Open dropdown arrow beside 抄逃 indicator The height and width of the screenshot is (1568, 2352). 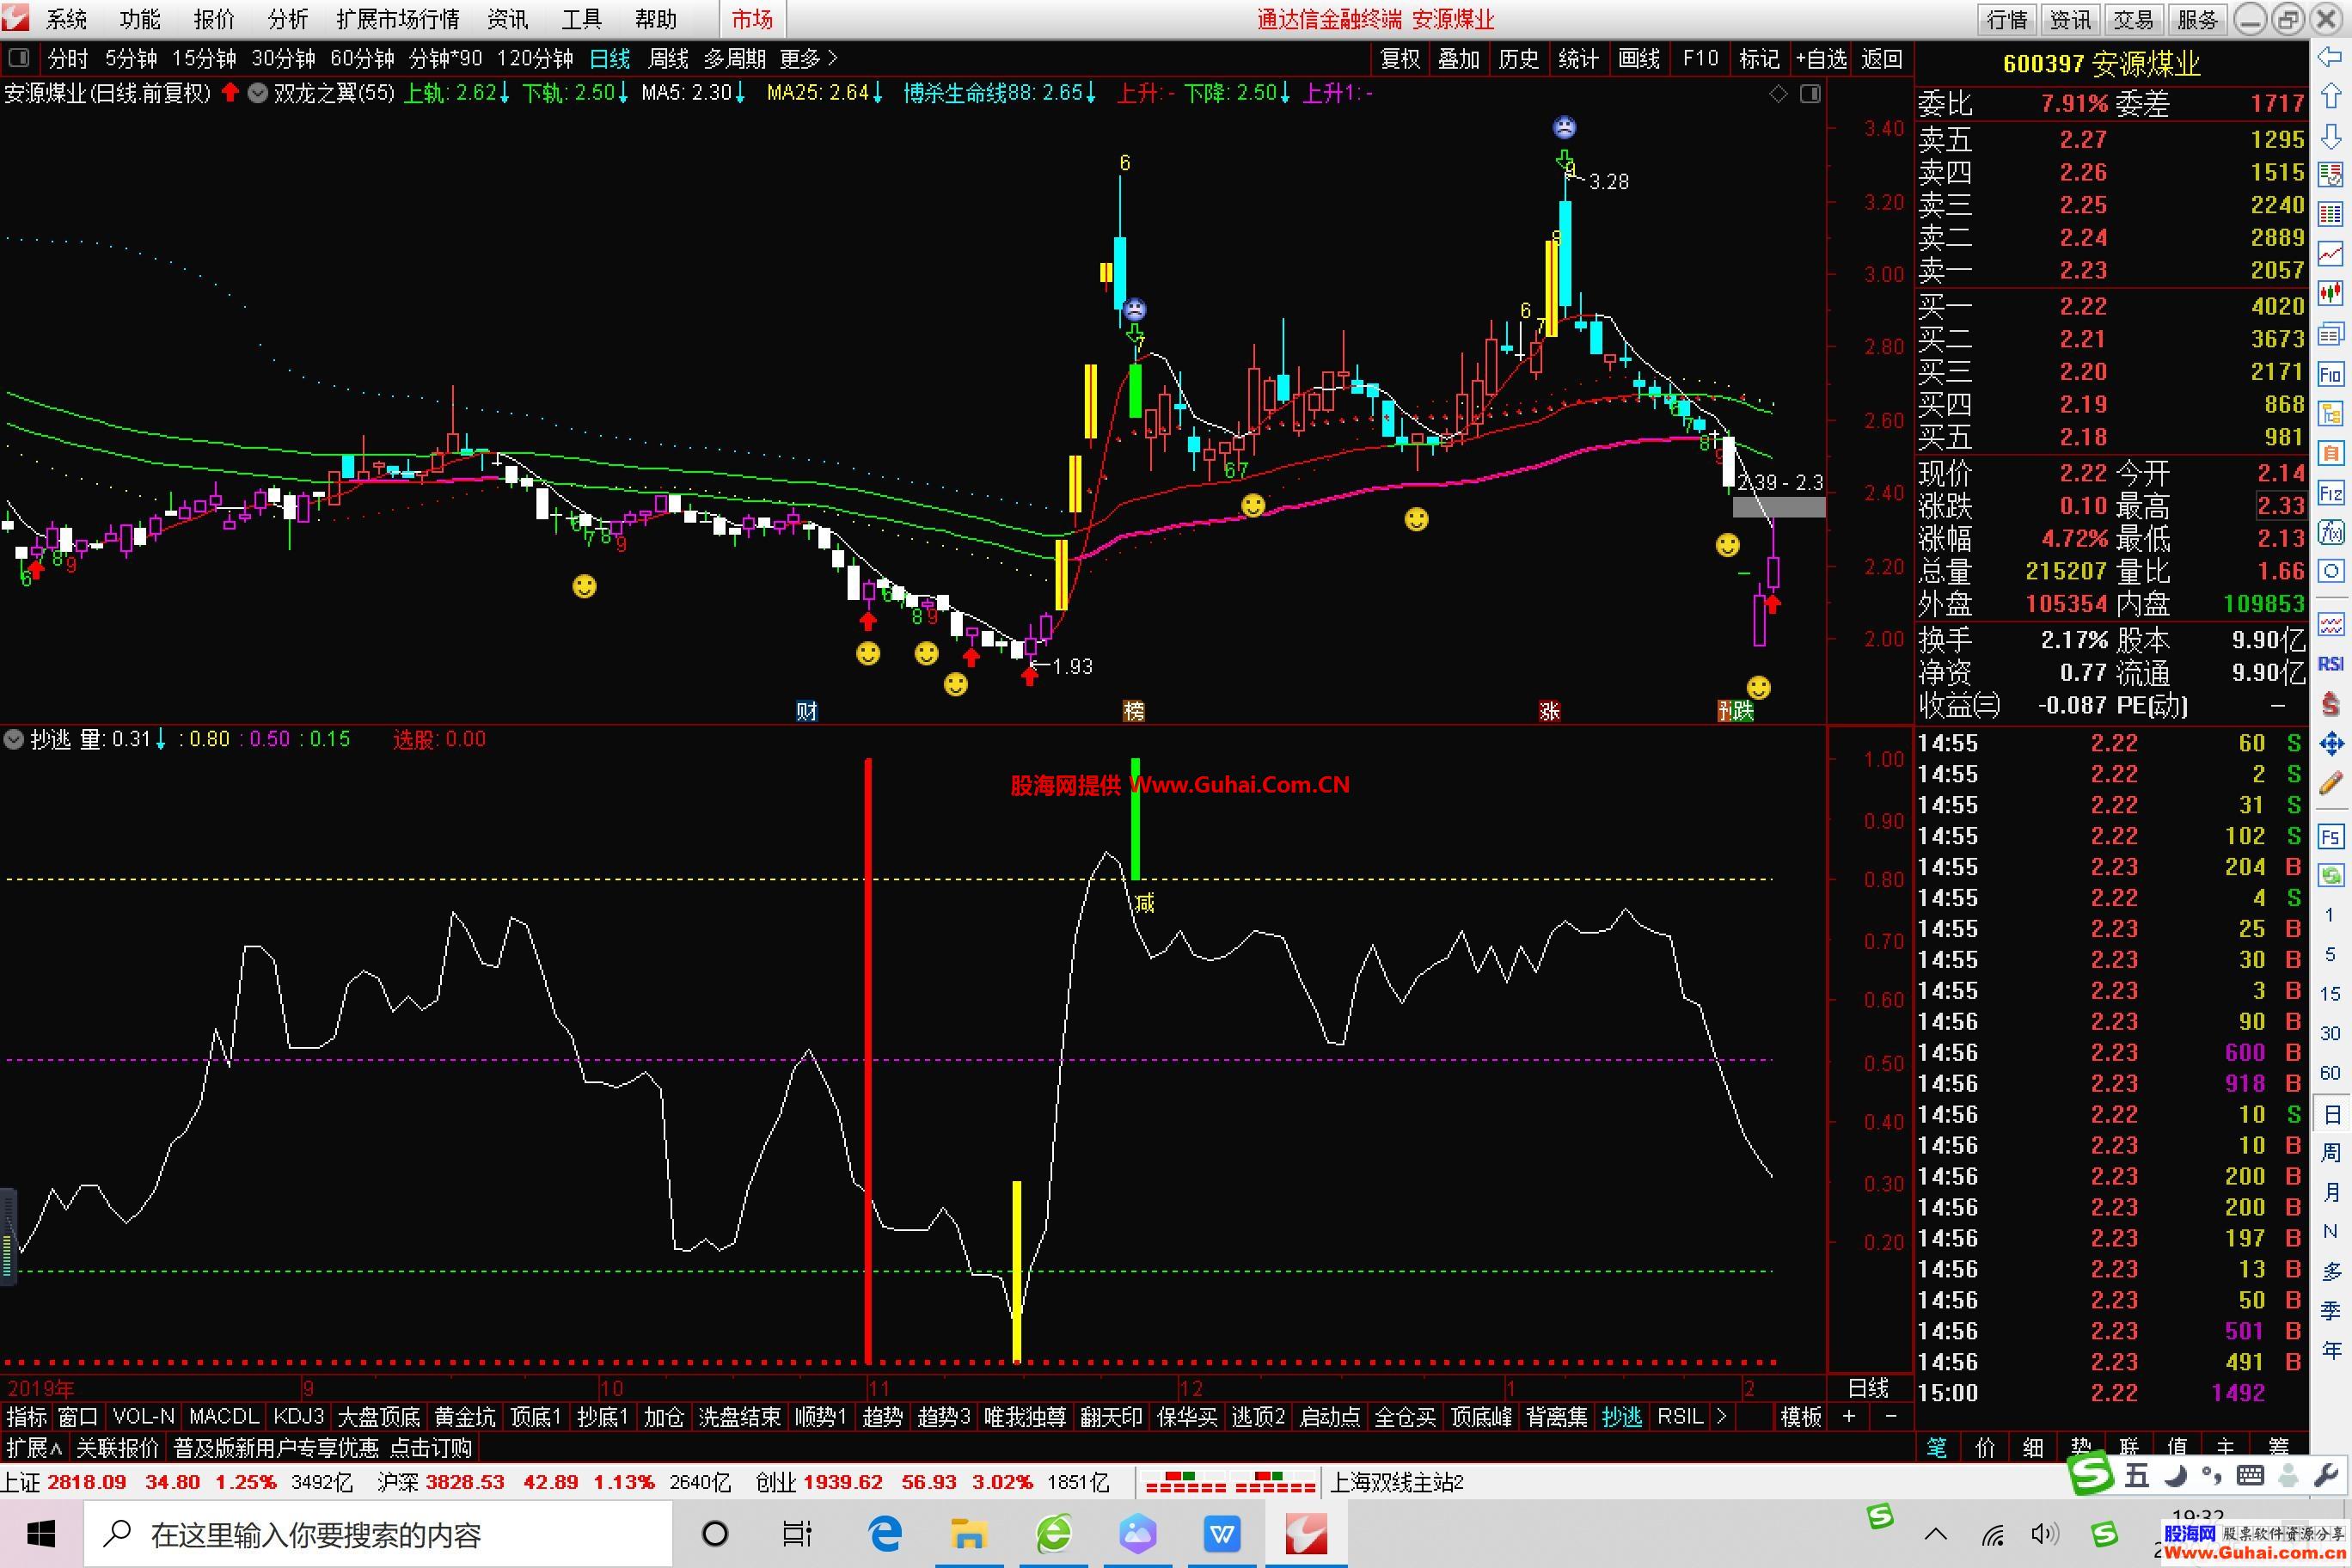coord(14,739)
